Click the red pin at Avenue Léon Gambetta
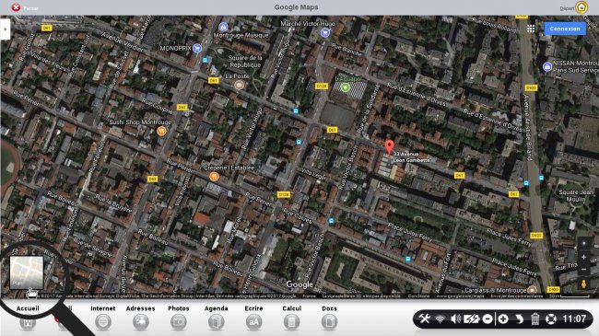Viewport: 599px width, 336px height. tap(389, 147)
